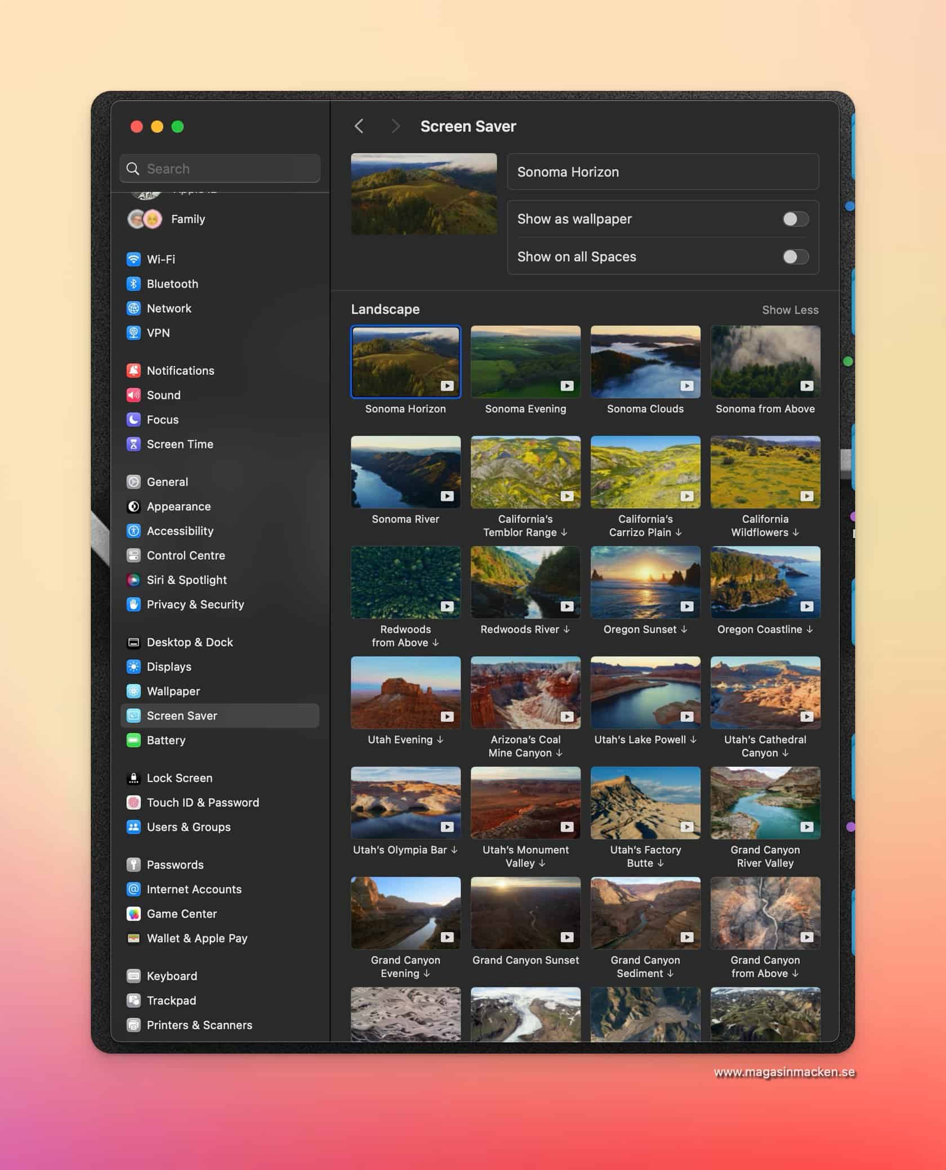Open the Wallpaper settings pane

click(173, 691)
